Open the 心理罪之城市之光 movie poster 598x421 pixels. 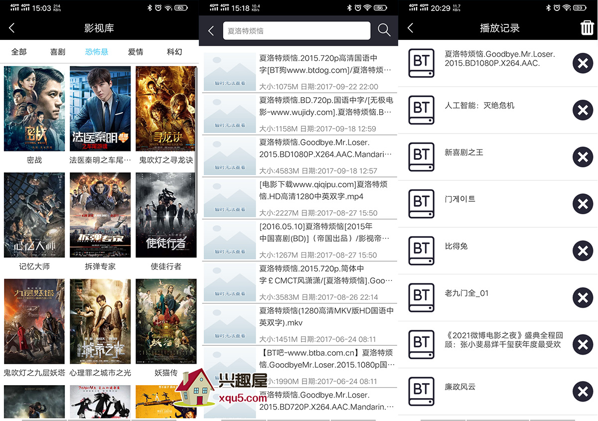coord(100,321)
